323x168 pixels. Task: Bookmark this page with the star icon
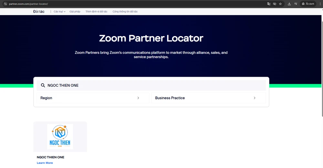(x=280, y=4)
